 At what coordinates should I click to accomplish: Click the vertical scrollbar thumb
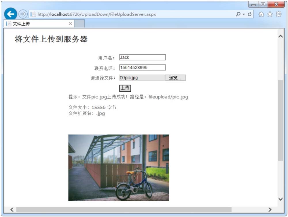(x=281, y=120)
